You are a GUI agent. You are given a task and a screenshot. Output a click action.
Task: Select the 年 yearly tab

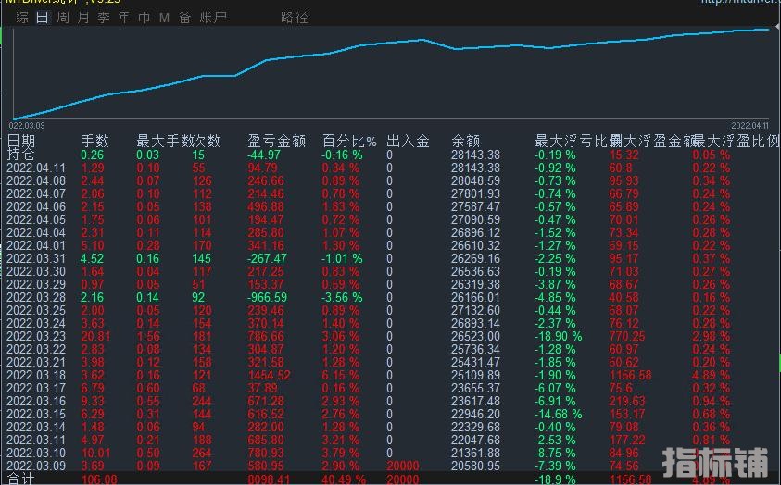pos(124,18)
